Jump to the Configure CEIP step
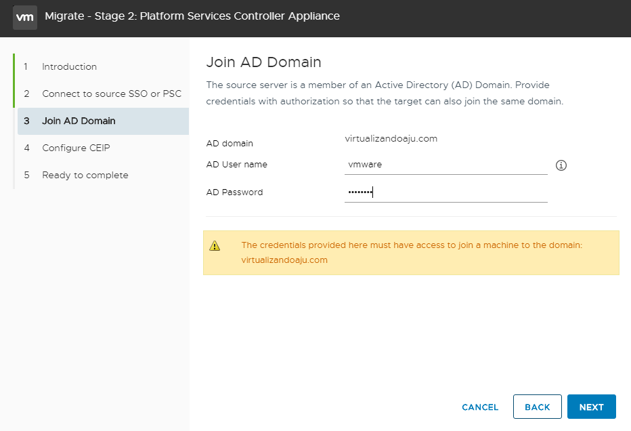The width and height of the screenshot is (631, 431). (76, 148)
